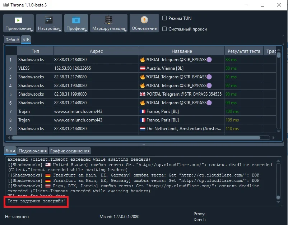This screenshot has width=288, height=225.
Task: Click the table vertical scrollbar down arrow
Action: tap(279, 131)
